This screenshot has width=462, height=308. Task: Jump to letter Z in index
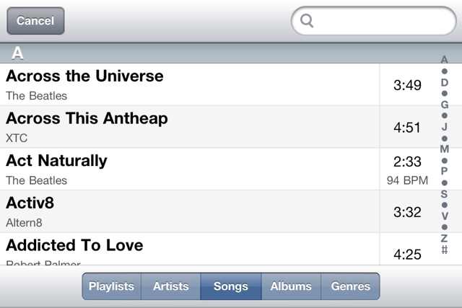coord(445,238)
